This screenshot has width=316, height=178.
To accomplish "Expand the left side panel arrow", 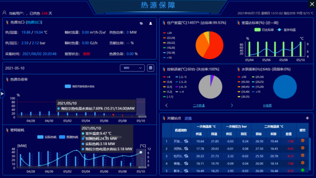I will tap(2, 94).
